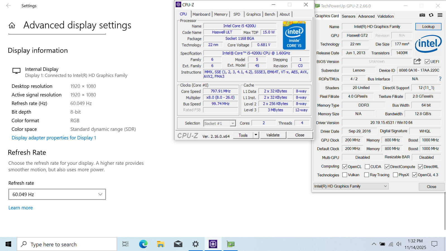Click the Bus Interface question mark
This screenshot has height=251, width=446.
440,79
